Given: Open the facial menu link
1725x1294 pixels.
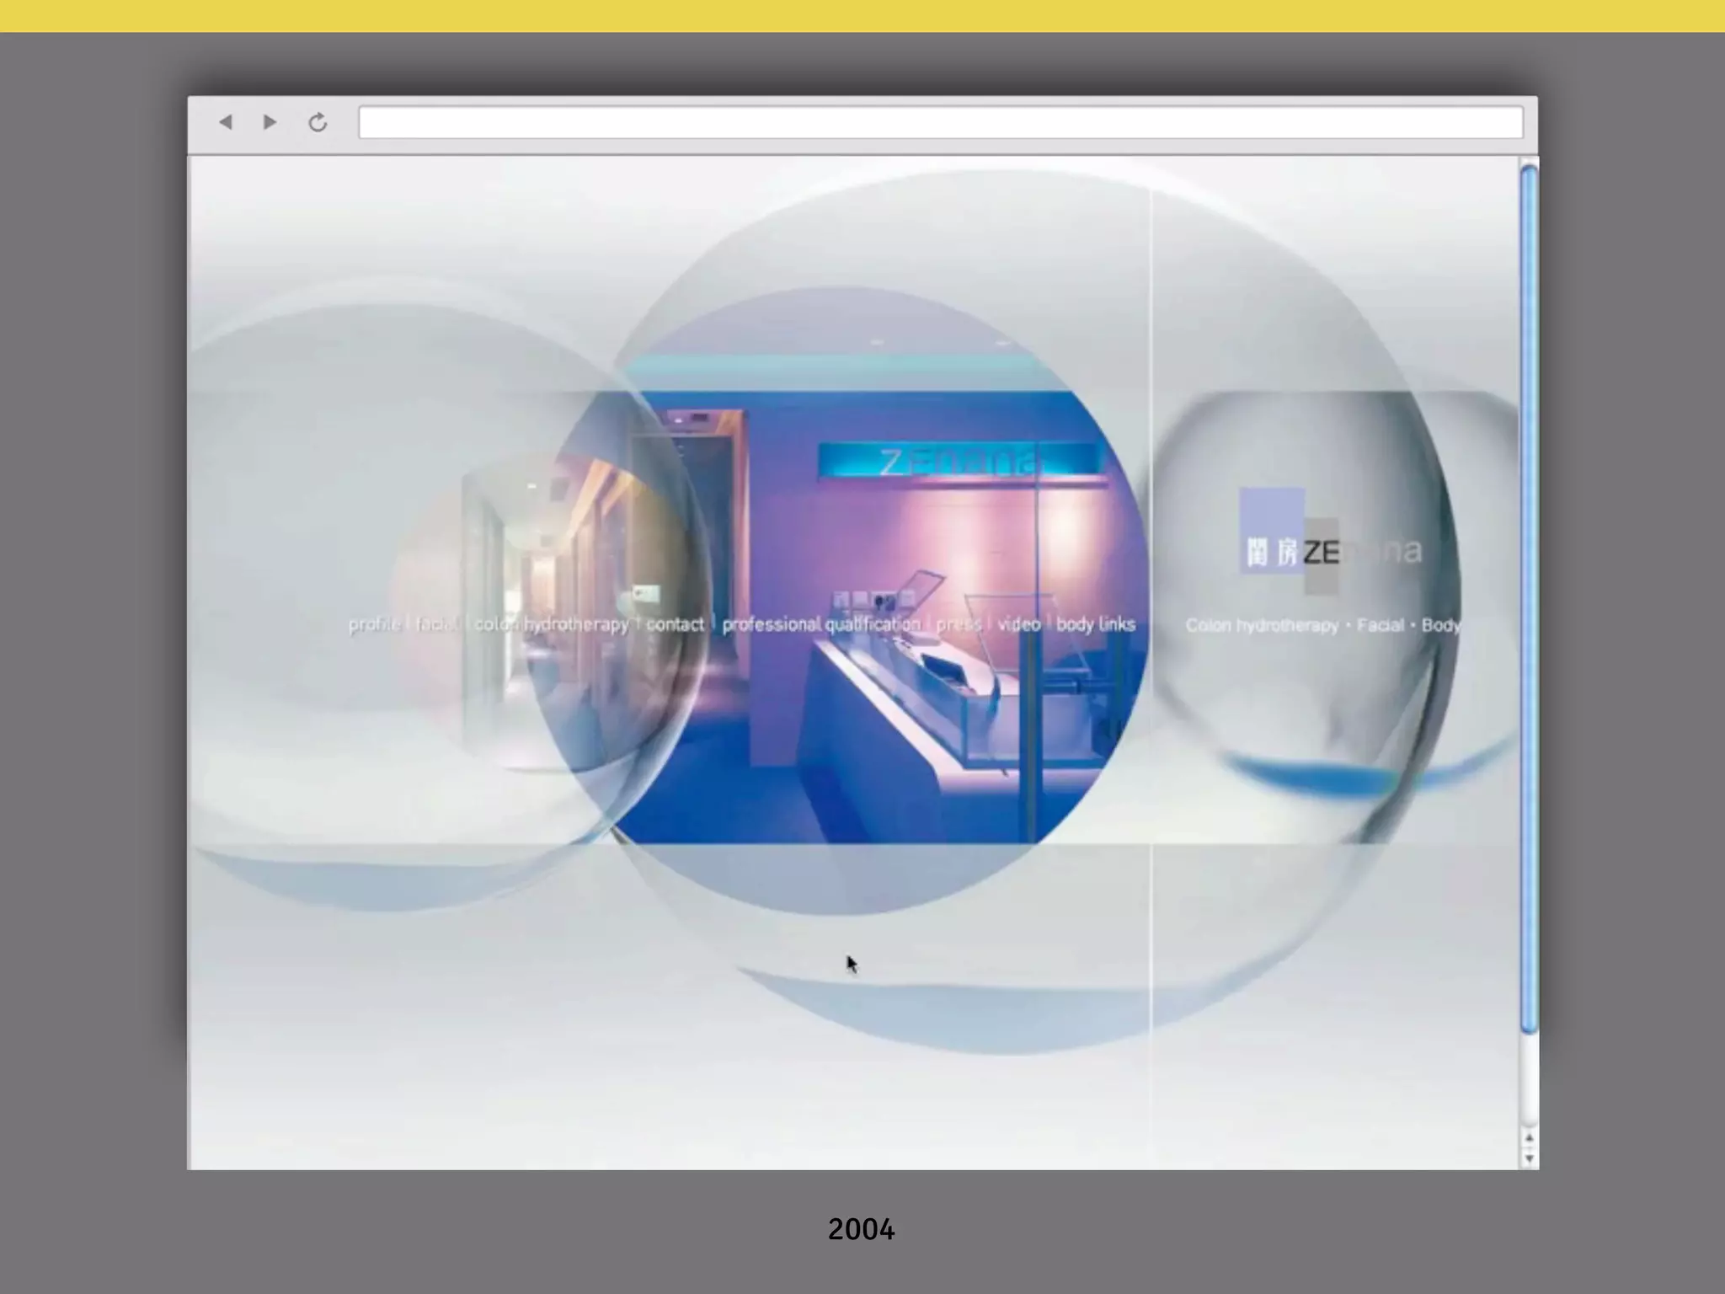Looking at the screenshot, I should [435, 624].
